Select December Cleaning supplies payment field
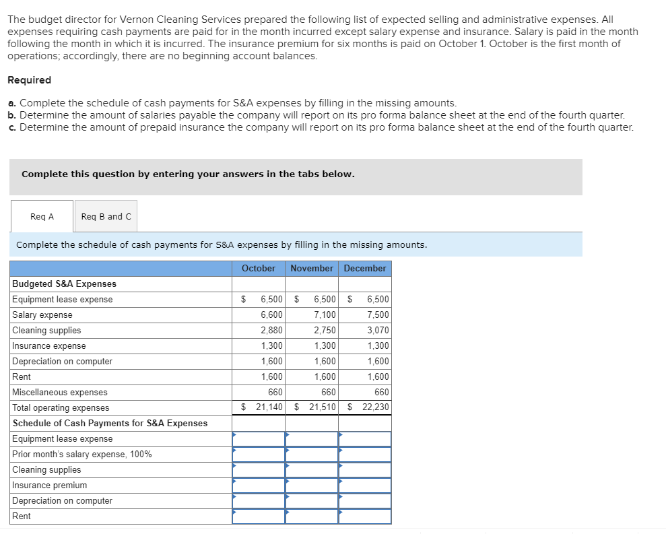Screen dimensions: 666x534 click(x=365, y=470)
